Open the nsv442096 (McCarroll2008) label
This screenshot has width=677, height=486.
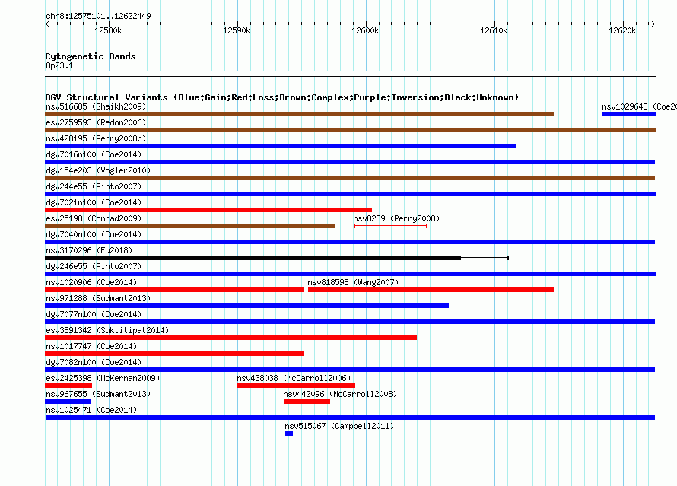(340, 394)
